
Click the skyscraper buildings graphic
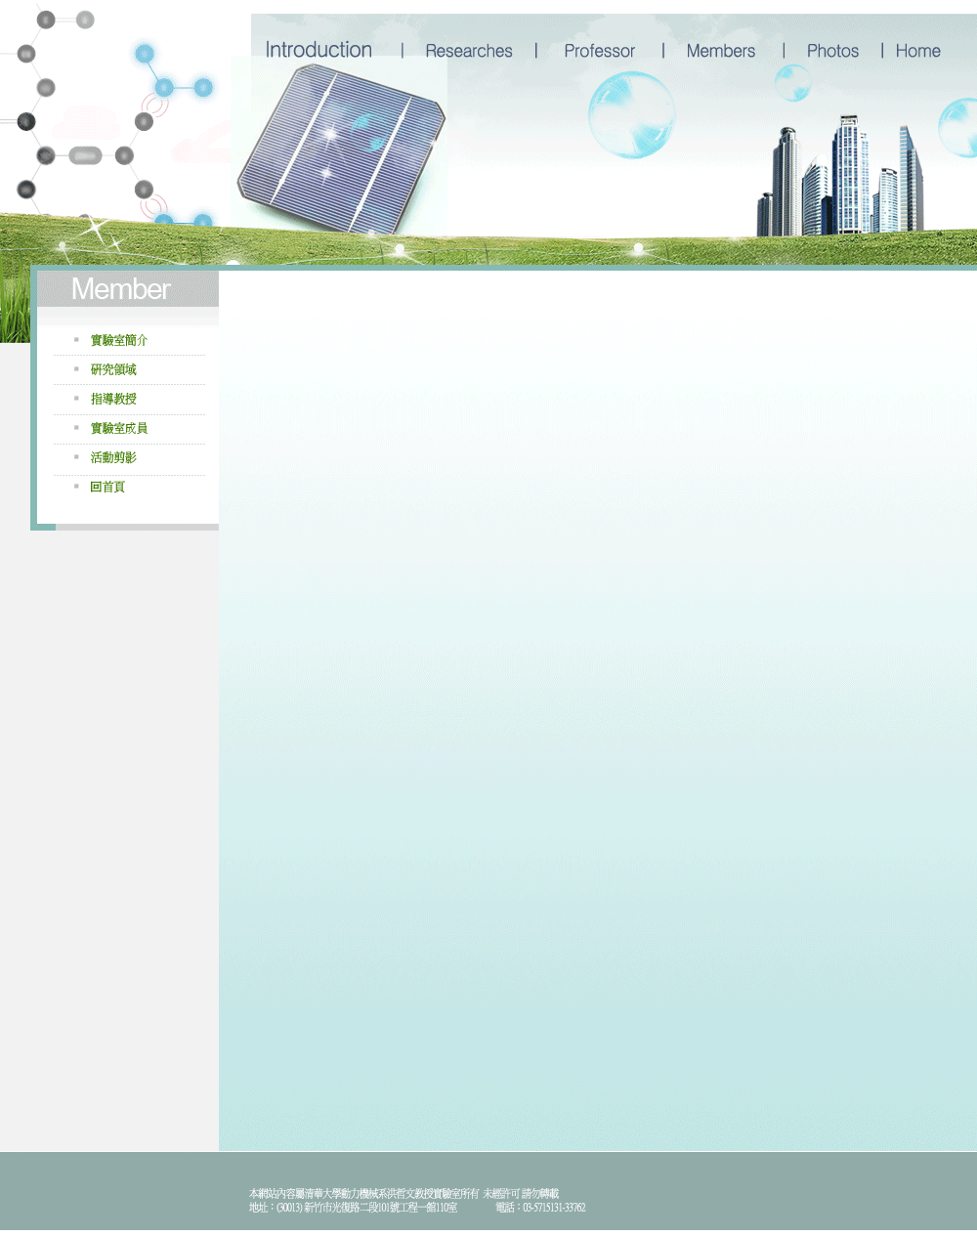point(842,180)
